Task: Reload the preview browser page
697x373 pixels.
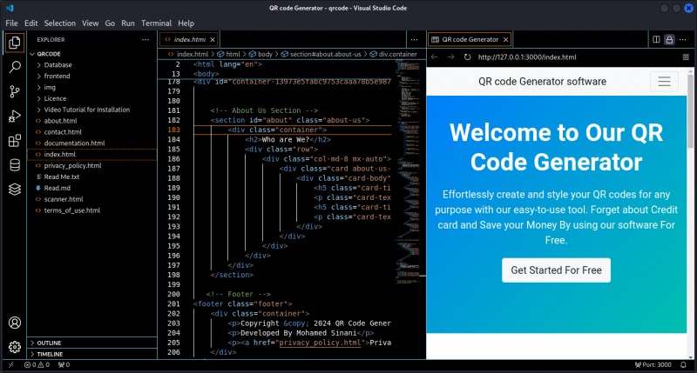Action: click(x=467, y=57)
